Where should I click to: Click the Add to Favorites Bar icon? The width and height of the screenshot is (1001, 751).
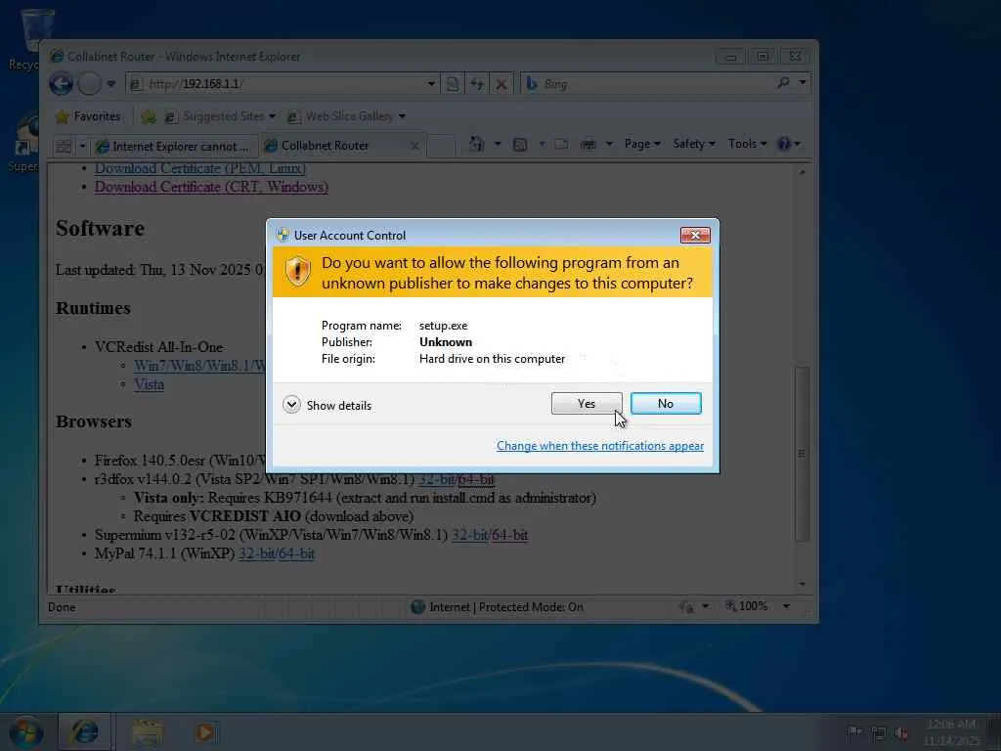(x=149, y=117)
